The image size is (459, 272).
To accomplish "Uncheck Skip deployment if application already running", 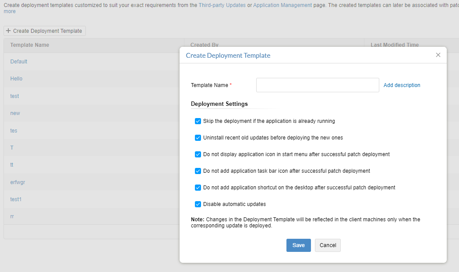I will pyautogui.click(x=198, y=121).
